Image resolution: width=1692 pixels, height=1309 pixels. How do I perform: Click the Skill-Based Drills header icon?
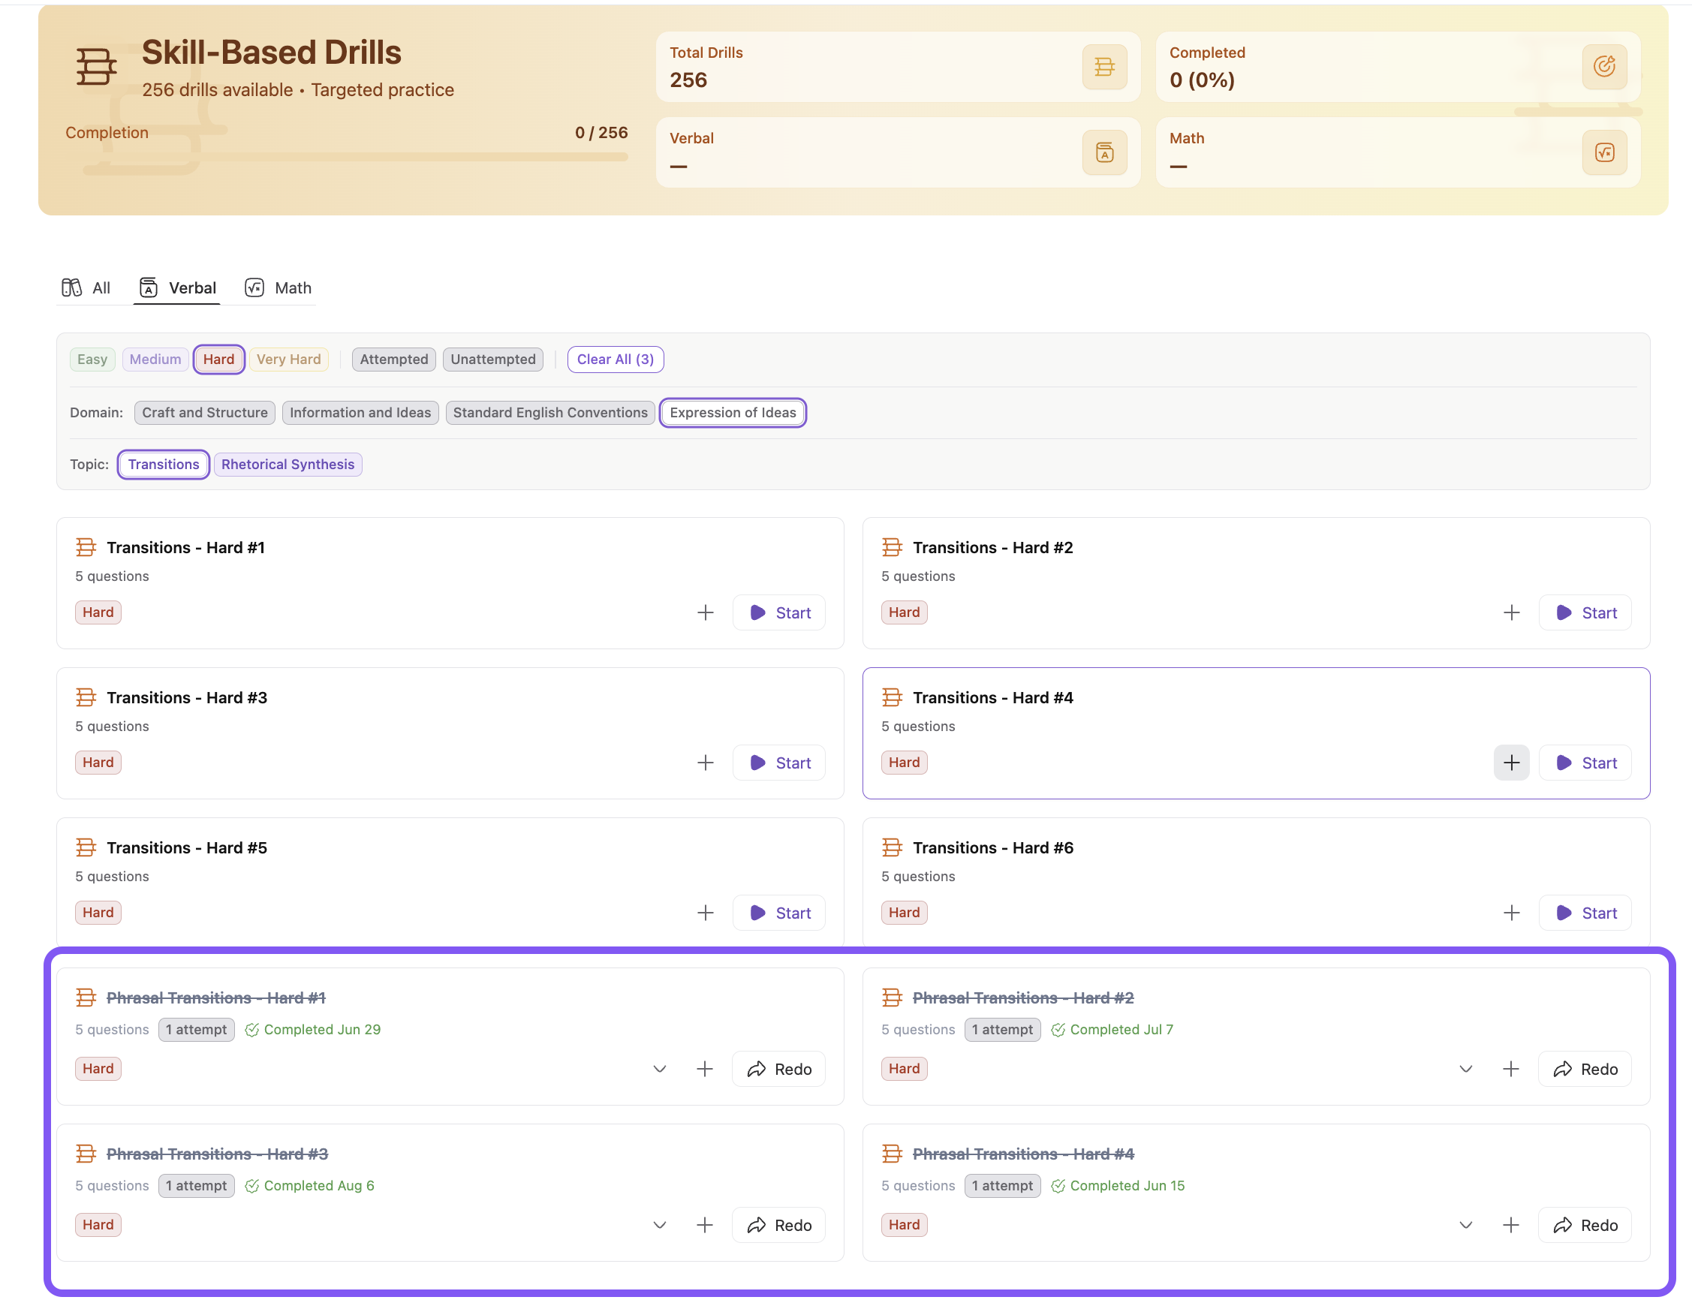click(x=96, y=67)
